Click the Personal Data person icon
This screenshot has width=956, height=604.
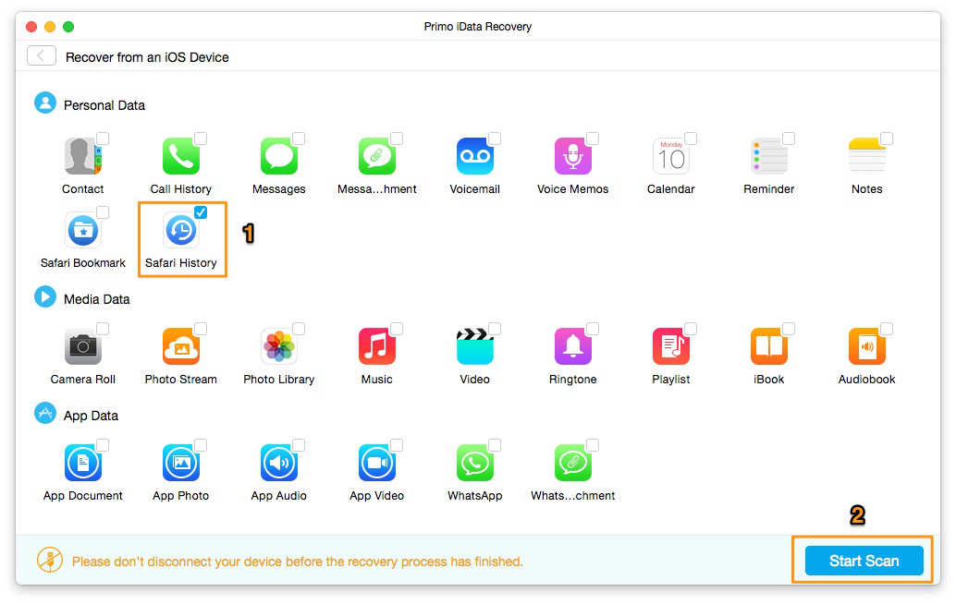45,103
